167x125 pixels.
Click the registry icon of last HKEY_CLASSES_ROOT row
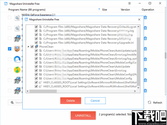[40, 86]
